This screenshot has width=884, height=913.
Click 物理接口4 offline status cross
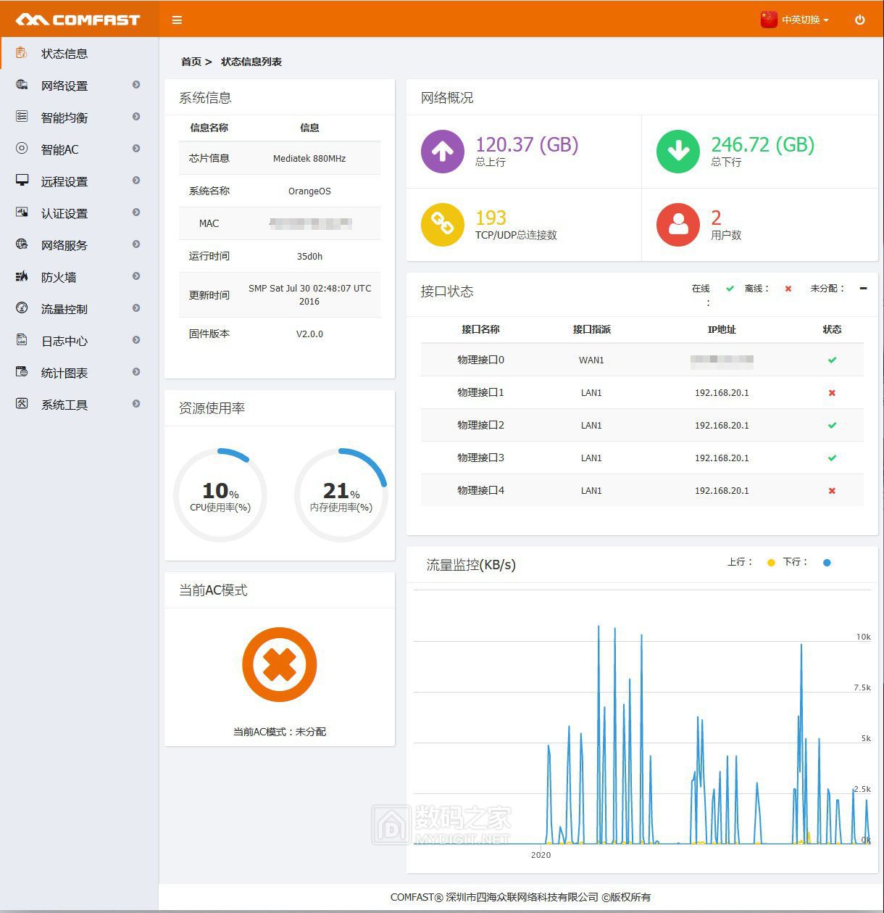click(x=832, y=490)
